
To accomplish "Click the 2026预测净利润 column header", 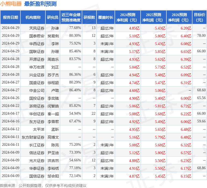I will [x=179, y=17].
